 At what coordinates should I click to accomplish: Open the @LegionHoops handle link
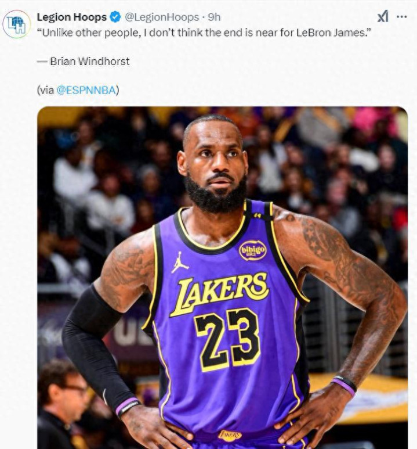click(162, 17)
